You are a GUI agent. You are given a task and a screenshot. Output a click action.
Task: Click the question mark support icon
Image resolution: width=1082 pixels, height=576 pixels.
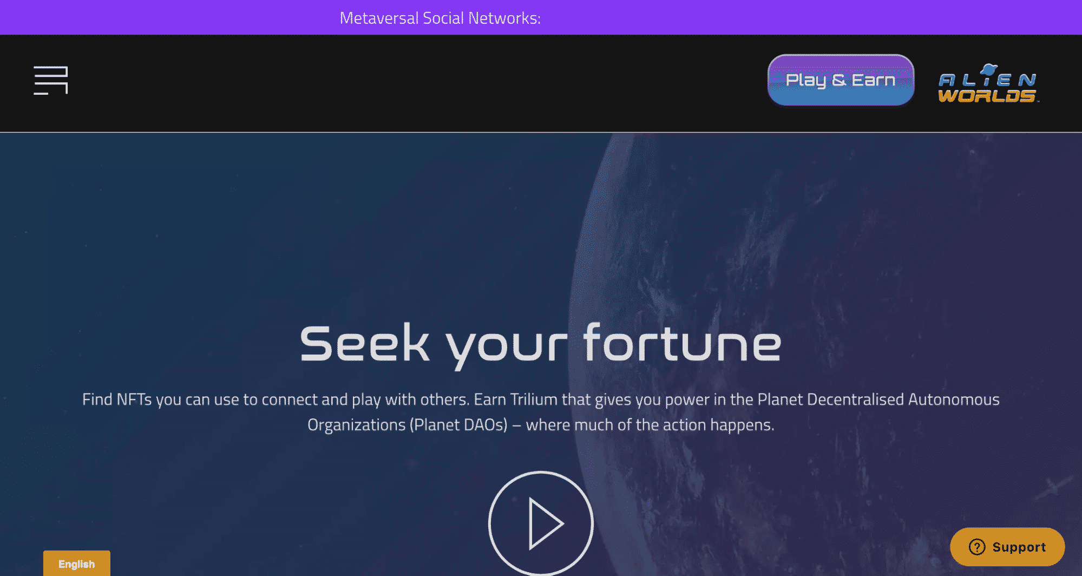977,547
